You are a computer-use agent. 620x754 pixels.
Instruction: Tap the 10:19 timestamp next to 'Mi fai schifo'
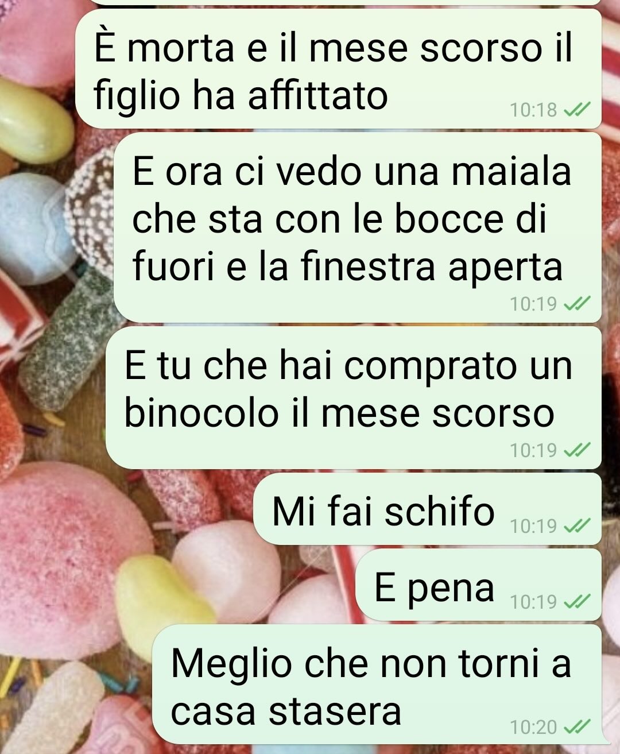tap(533, 525)
